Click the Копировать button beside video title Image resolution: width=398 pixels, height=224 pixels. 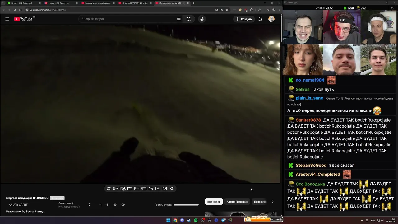coord(57,198)
